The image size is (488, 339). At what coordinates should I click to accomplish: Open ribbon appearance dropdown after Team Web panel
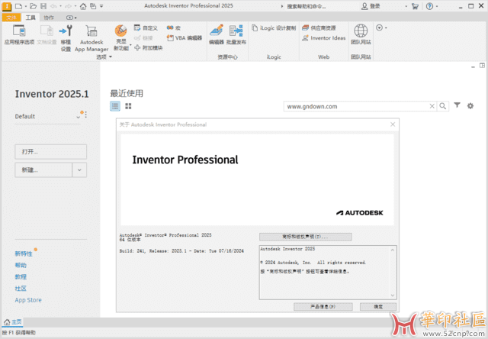tap(381, 27)
